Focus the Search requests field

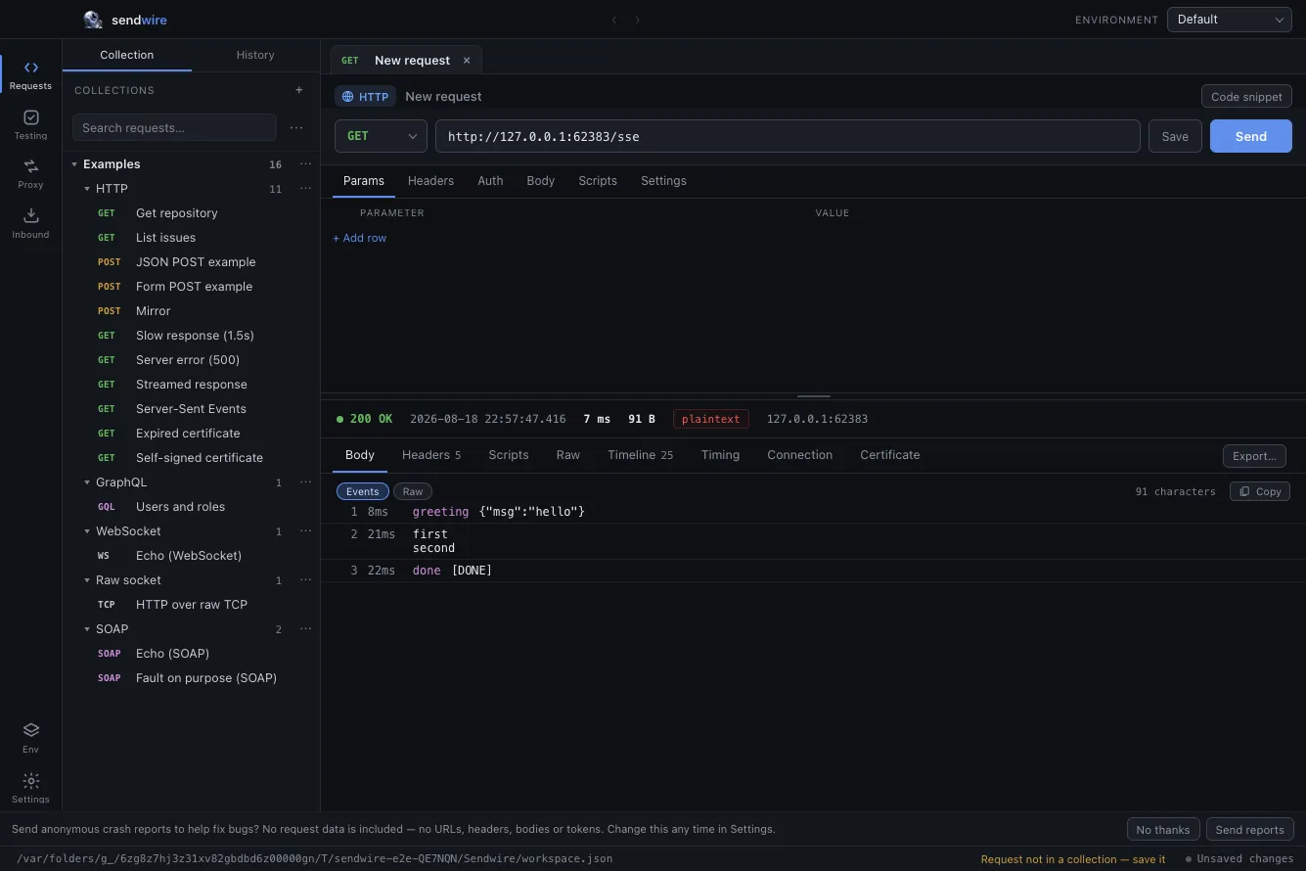(174, 127)
